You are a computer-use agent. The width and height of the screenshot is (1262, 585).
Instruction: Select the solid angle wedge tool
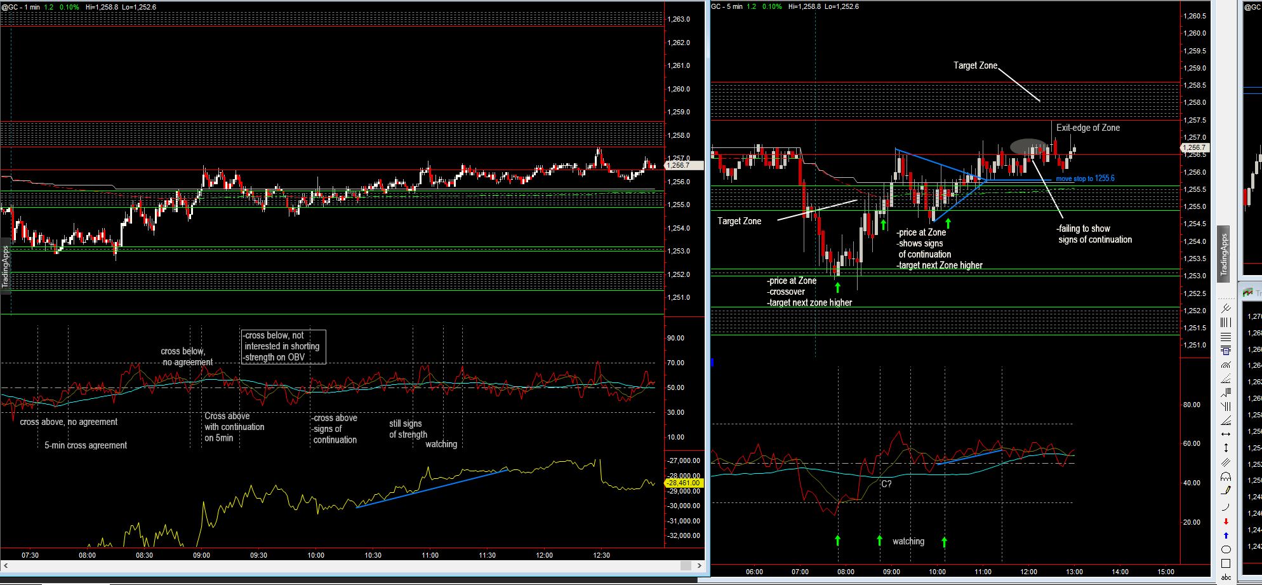point(1226,420)
